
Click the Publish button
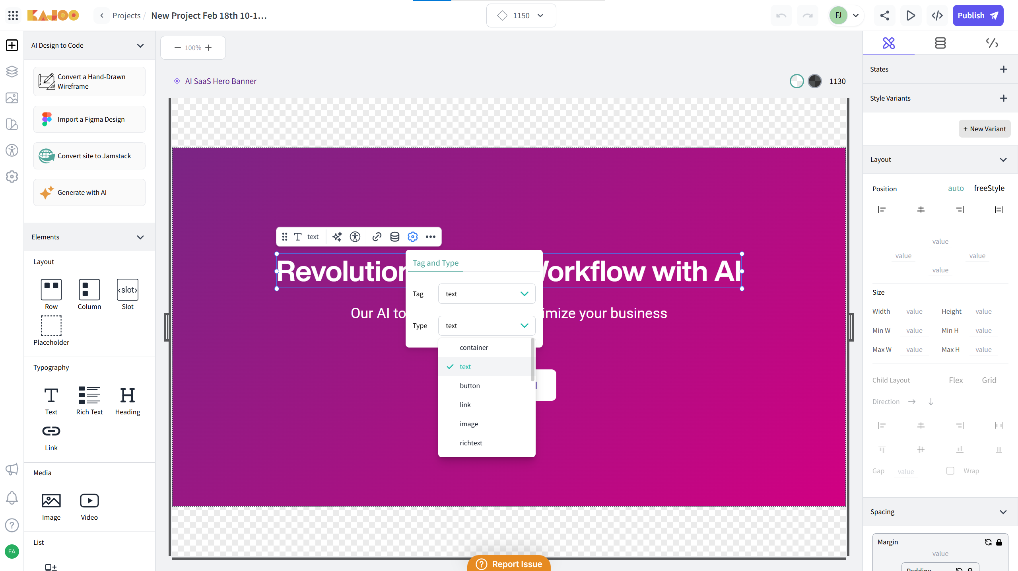coord(977,16)
